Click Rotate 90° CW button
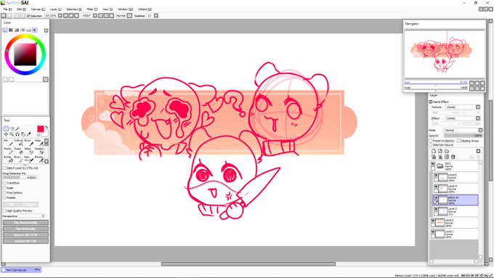Screen dimensions: 494x278 [26, 241]
